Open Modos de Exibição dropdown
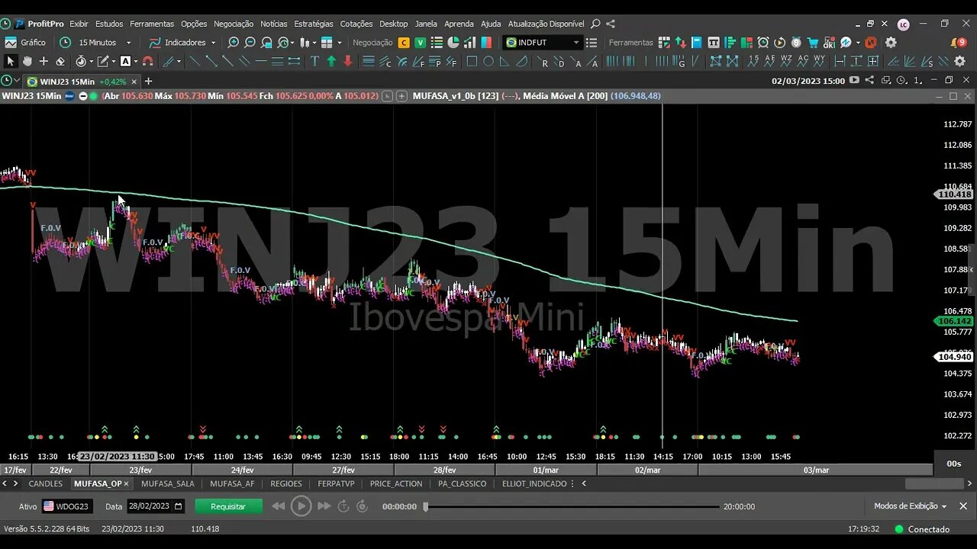Screen dimensions: 977x549 [x=910, y=506]
